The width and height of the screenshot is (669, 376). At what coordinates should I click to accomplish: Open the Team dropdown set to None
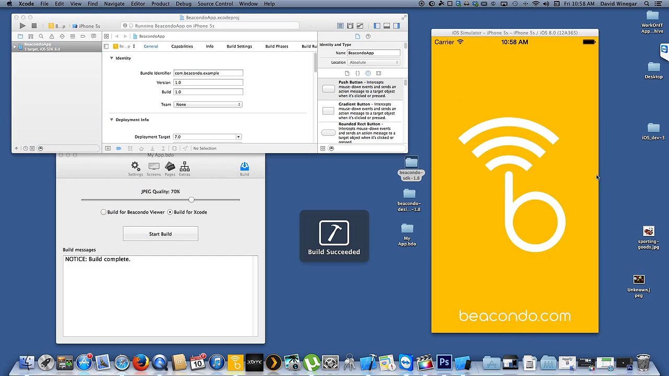pos(208,104)
